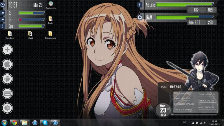Open the Papierkorb recycle bin icon
The image size is (224, 126).
51,5
